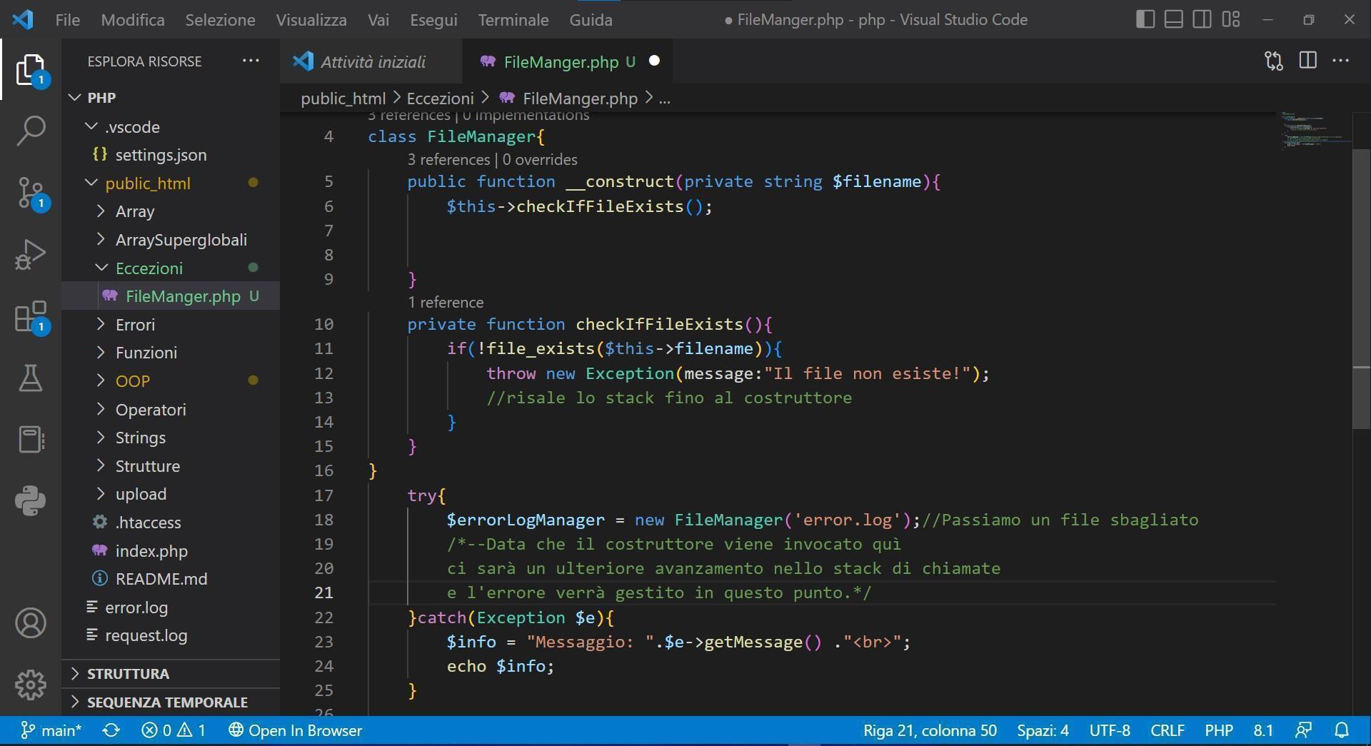The height and width of the screenshot is (746, 1371).
Task: Open the Search view in the activity bar
Action: [31, 131]
